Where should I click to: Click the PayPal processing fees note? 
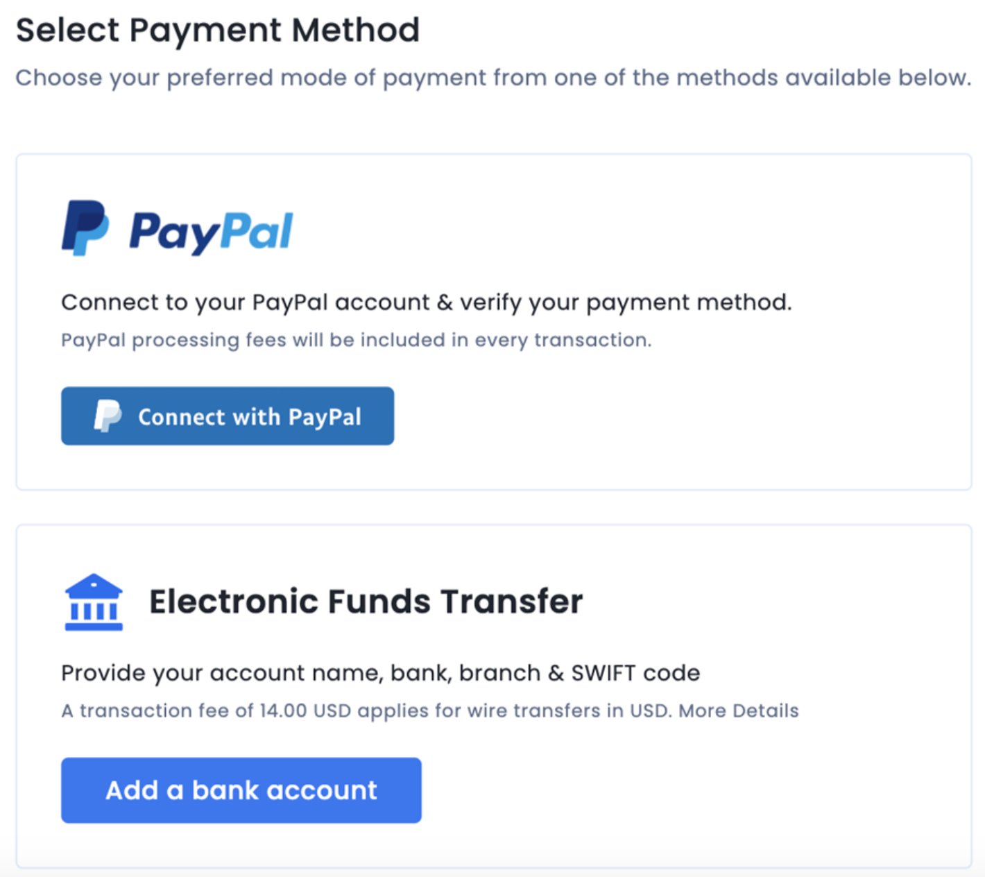(357, 340)
